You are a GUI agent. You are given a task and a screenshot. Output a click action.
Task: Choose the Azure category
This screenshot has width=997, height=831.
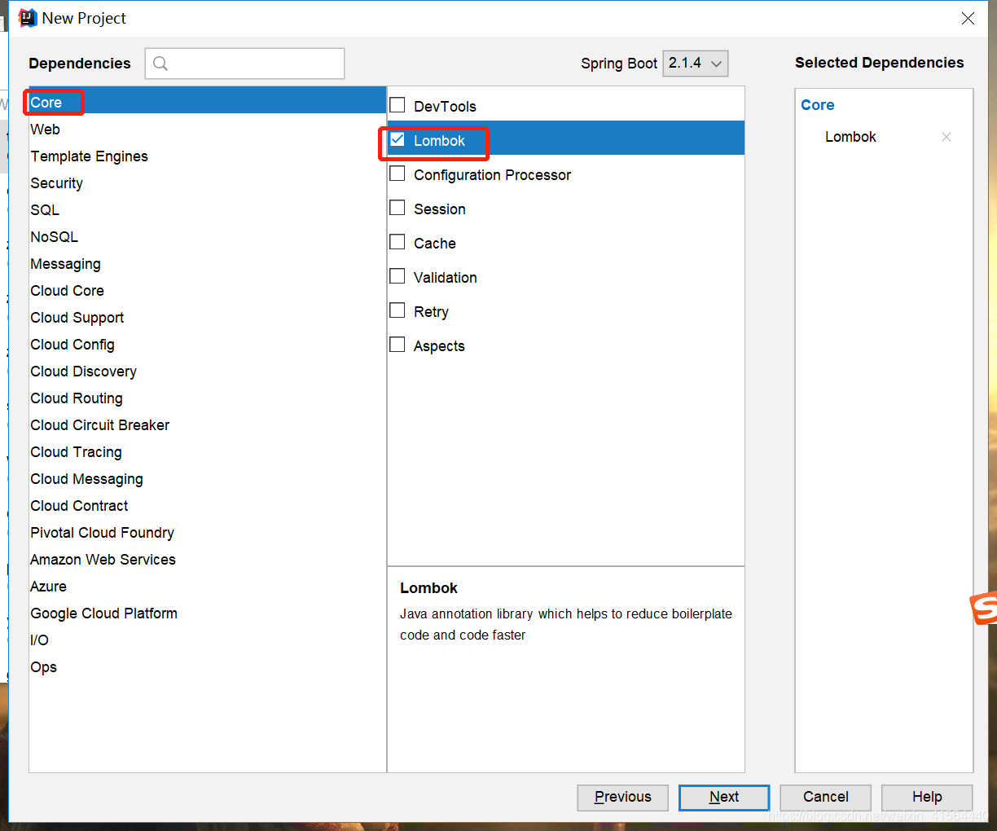point(208,587)
